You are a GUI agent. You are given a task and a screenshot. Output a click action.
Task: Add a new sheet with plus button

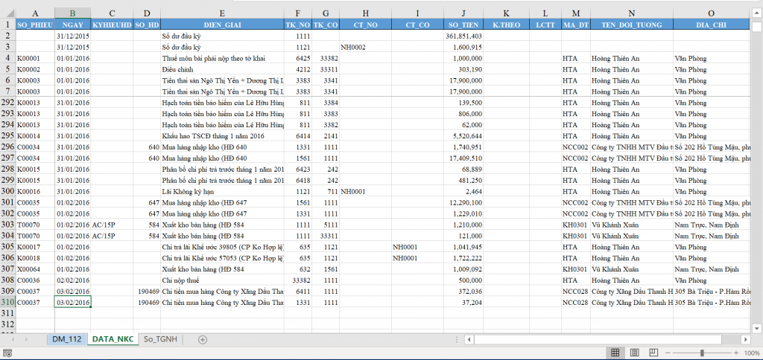203,339
